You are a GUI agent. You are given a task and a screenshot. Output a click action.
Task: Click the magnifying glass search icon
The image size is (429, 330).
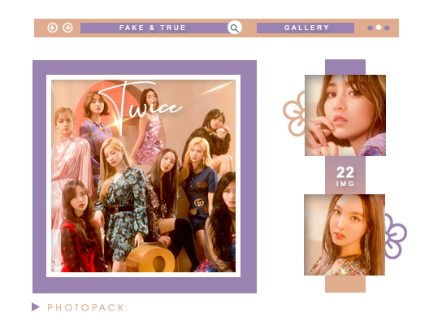point(235,28)
